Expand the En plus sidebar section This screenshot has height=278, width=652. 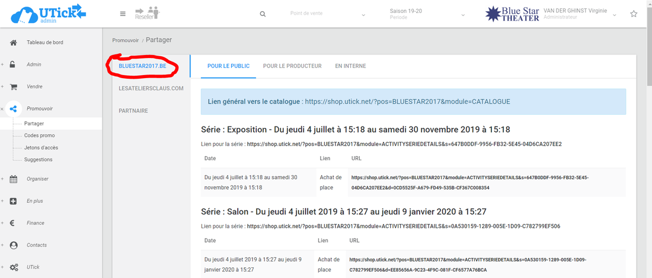3,201
